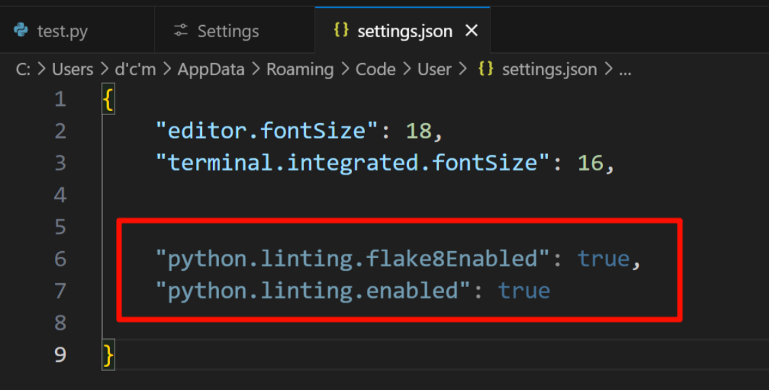769x390 pixels.
Task: Select the settings.json tab
Action: tap(402, 31)
